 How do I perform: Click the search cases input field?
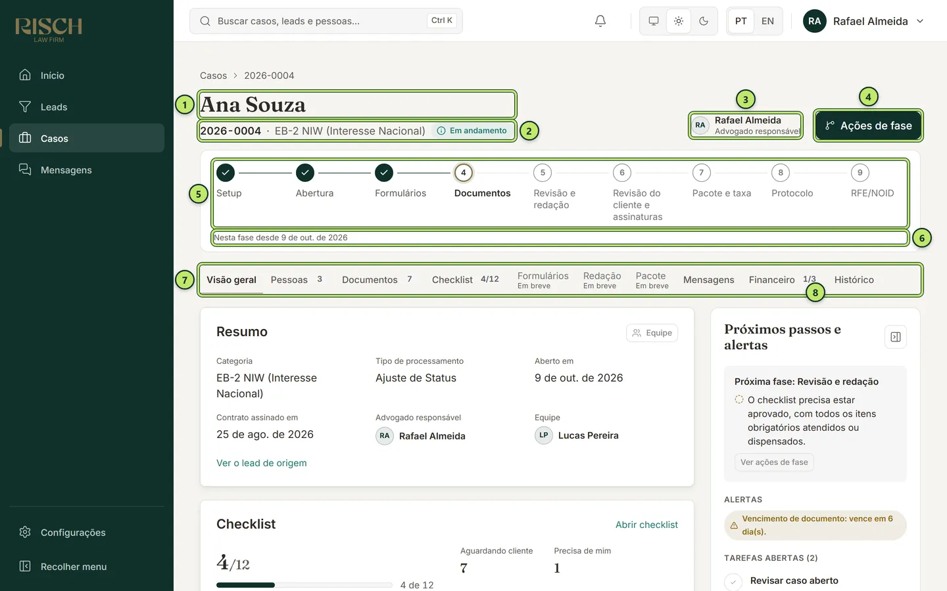(326, 21)
